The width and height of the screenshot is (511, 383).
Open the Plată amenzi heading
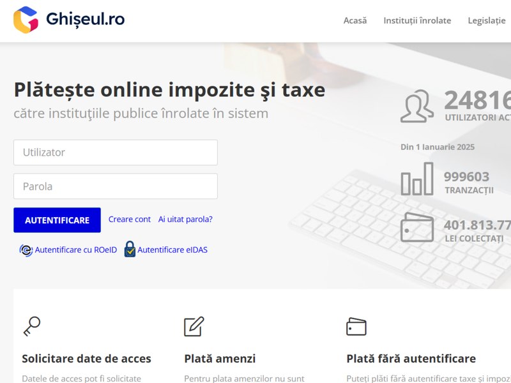tap(220, 359)
